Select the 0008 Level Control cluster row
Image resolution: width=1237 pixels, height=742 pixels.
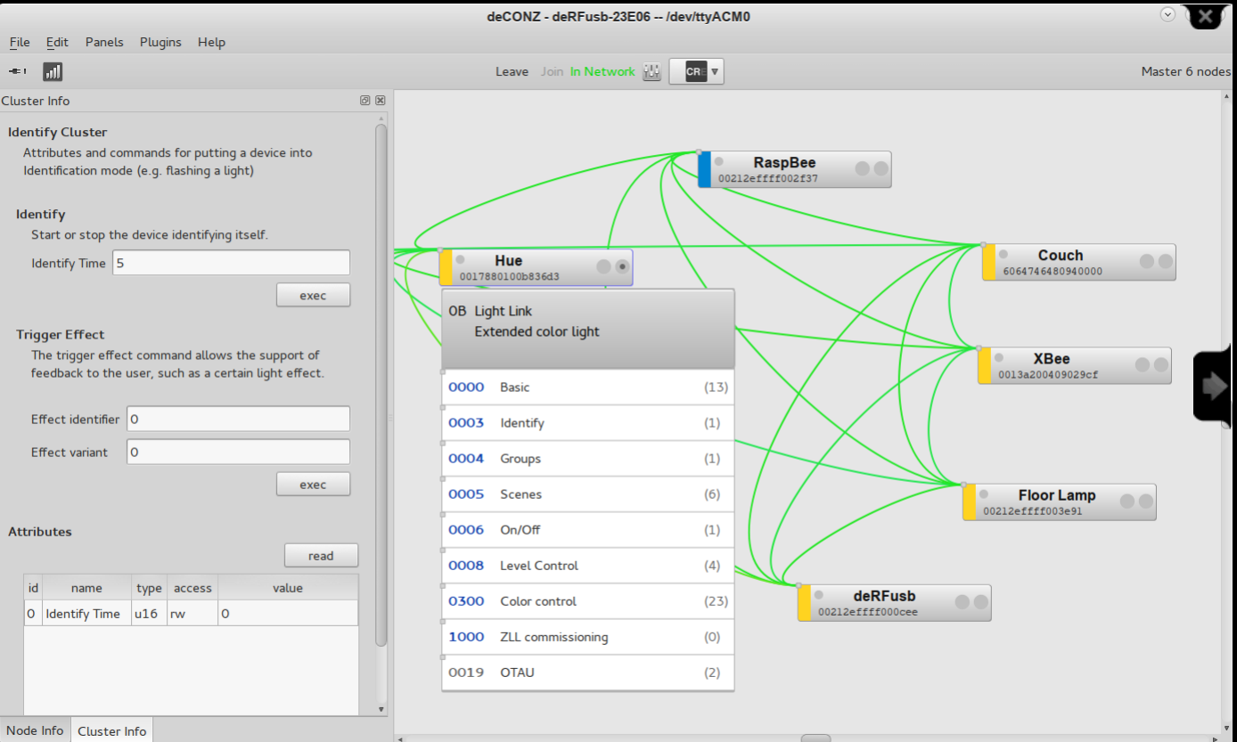point(588,566)
